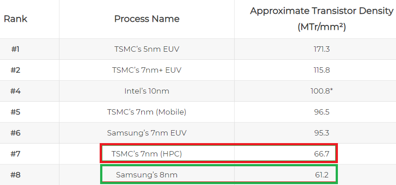This screenshot has width=396, height=185.
Task: Click the 66.7 density value
Action: (x=322, y=153)
